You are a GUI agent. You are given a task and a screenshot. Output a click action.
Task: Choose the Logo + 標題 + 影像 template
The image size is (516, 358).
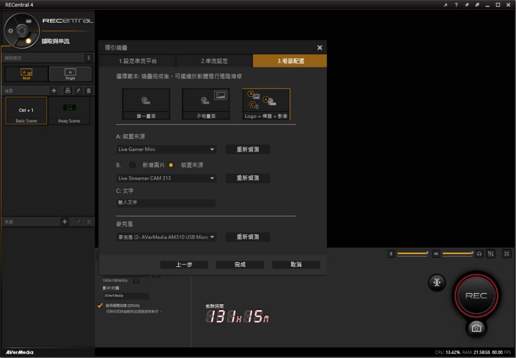tap(266, 104)
